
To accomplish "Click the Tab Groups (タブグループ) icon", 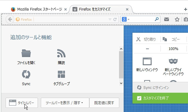I will click(x=61, y=74).
